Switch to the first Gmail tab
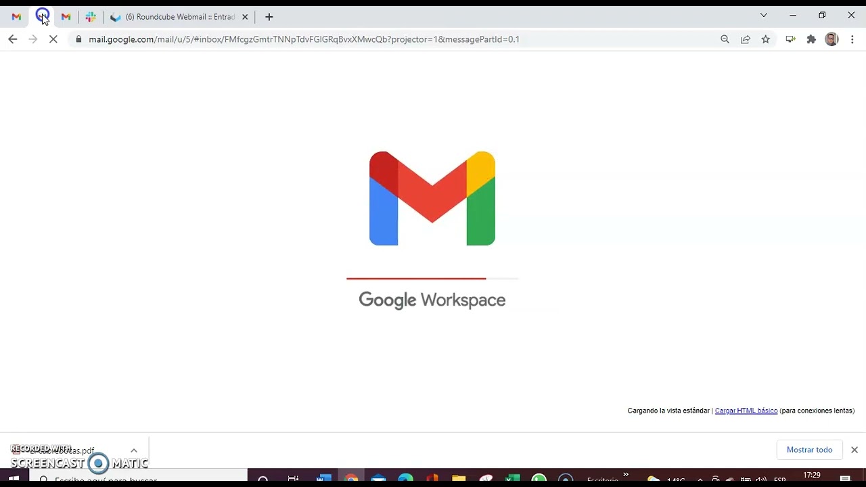 point(16,17)
